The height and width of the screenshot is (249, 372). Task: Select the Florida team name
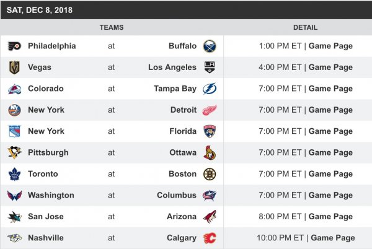182,131
